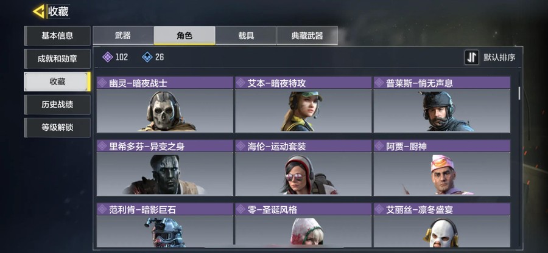Click the rarity diamond beside 阿贾-厨神

click(x=379, y=146)
